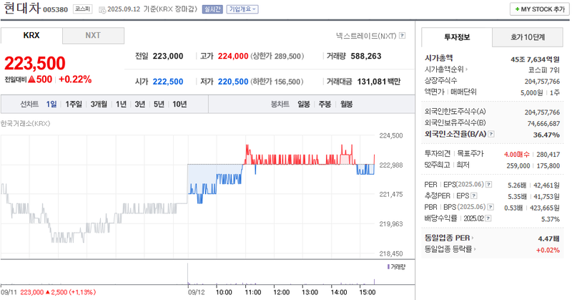Switch to the NXT tab
The width and height of the screenshot is (572, 300).
(x=93, y=36)
